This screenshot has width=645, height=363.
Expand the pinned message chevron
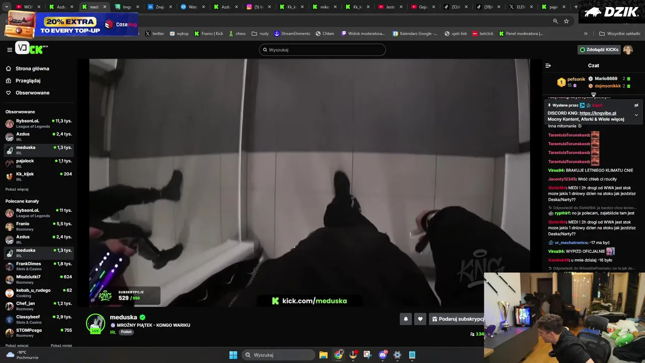point(636,115)
